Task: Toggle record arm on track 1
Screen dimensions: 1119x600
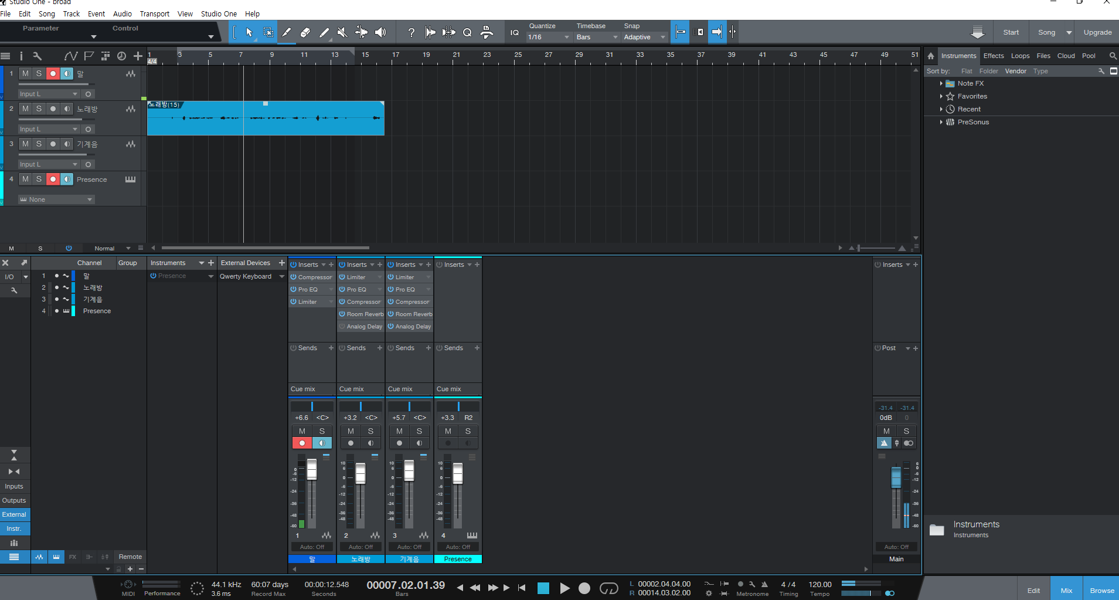Action: click(53, 73)
